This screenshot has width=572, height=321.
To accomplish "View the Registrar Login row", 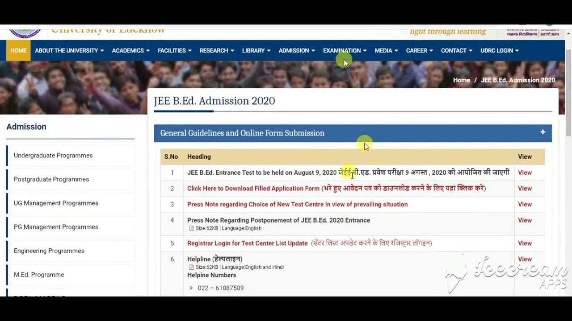I will pos(525,243).
